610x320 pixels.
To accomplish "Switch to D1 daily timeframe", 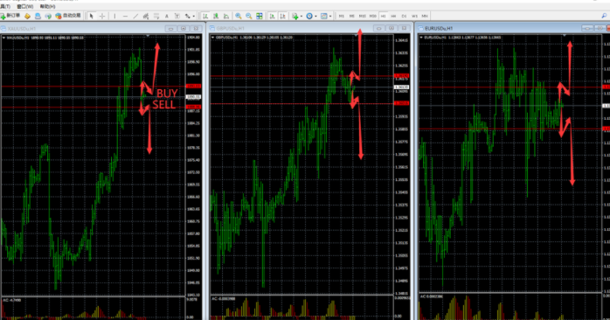I will click(x=404, y=16).
